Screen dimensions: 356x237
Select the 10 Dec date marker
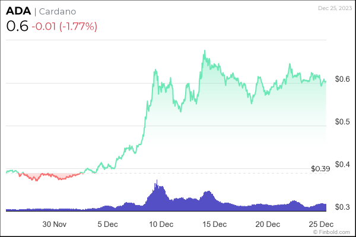tap(161, 225)
